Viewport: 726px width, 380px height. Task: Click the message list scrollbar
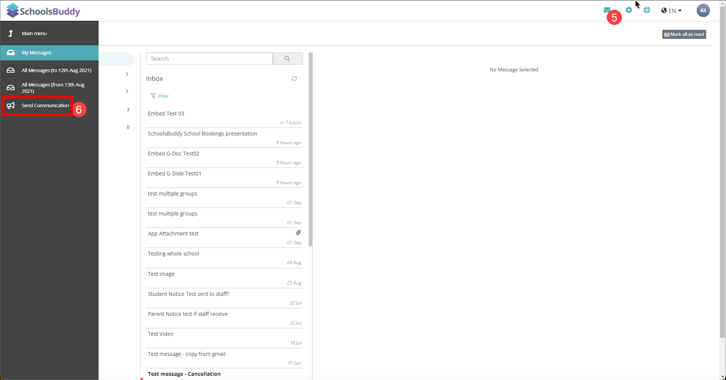pyautogui.click(x=310, y=149)
